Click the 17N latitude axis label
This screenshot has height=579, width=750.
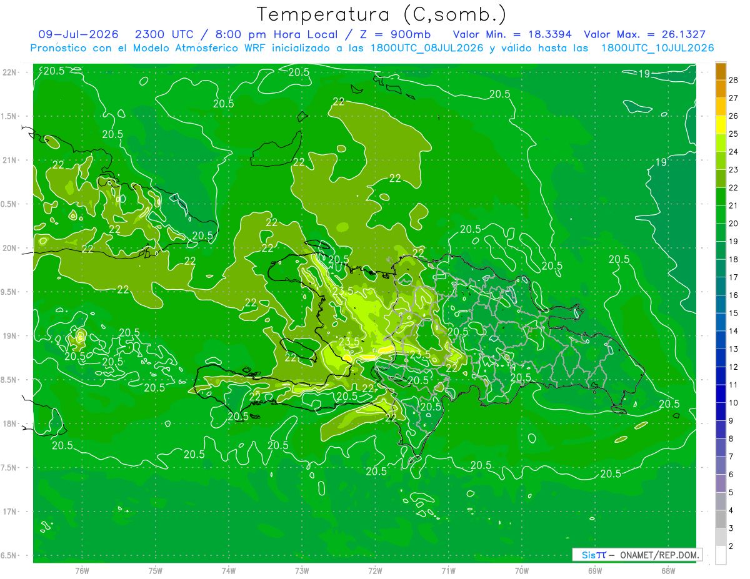click(x=9, y=512)
